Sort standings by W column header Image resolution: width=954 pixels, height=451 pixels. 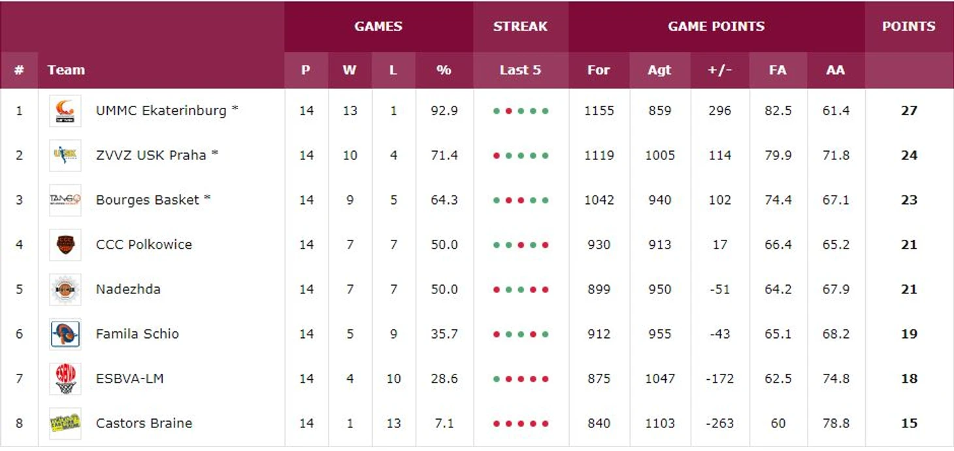[350, 70]
